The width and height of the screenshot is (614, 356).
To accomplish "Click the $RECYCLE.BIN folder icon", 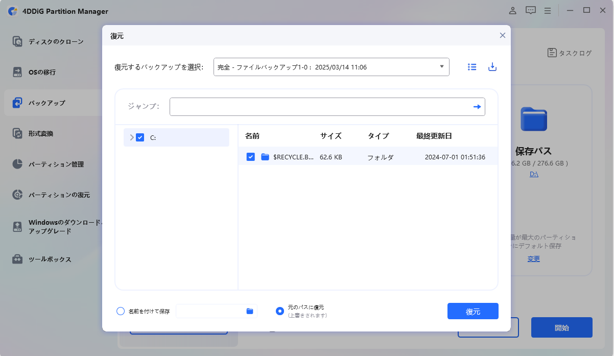I will click(x=265, y=157).
